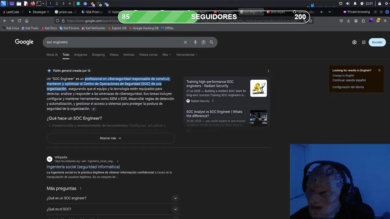This screenshot has height=219, width=390.
Task: Open the Pocket save icon
Action: (x=341, y=21)
